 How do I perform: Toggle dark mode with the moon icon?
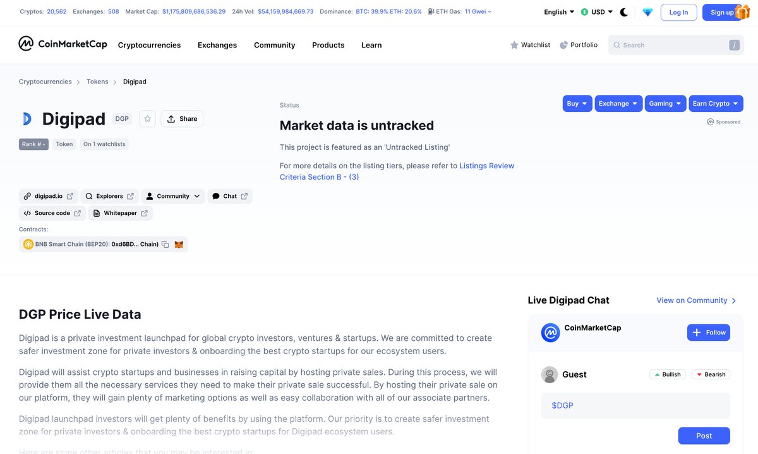tap(623, 11)
